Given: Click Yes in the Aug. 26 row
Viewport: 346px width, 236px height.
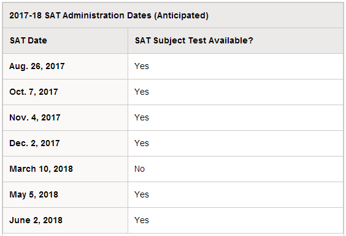Looking at the screenshot, I should point(142,66).
